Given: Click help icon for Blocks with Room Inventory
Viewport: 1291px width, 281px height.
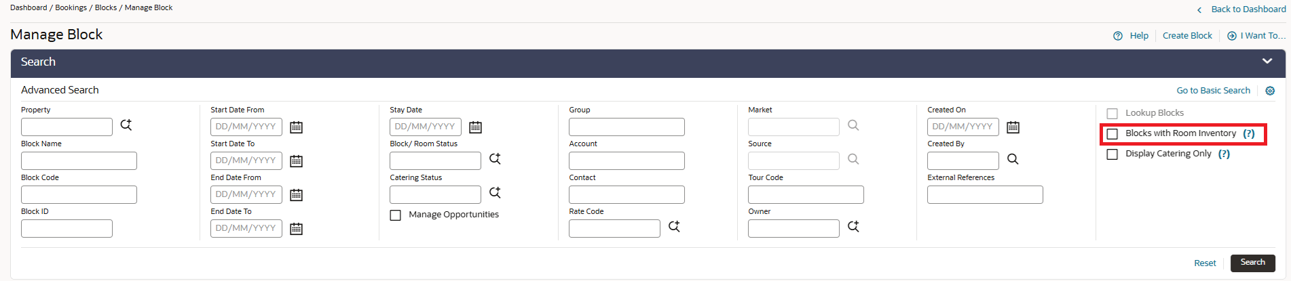Looking at the screenshot, I should point(1249,133).
